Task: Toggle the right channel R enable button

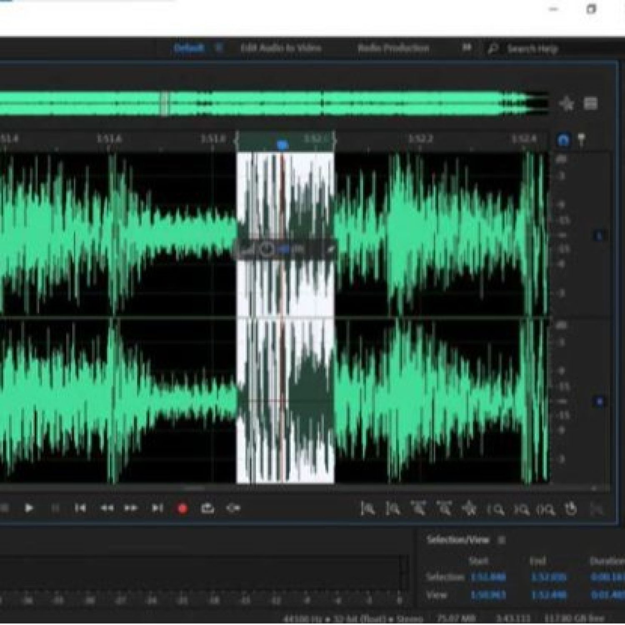Action: point(599,402)
